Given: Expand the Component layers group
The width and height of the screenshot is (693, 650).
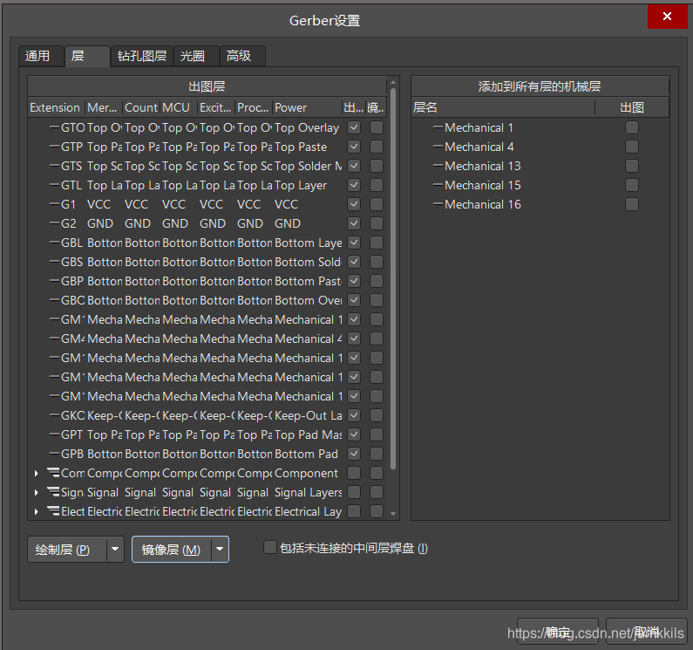Looking at the screenshot, I should [37, 473].
